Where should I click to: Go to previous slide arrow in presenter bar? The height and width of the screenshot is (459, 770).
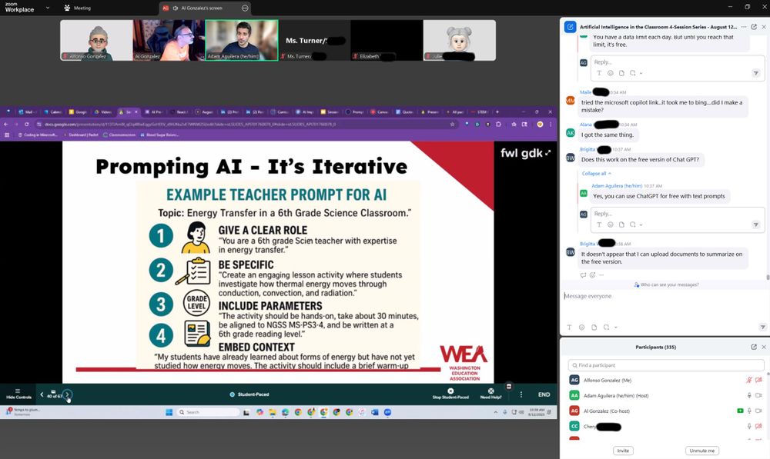(42, 394)
